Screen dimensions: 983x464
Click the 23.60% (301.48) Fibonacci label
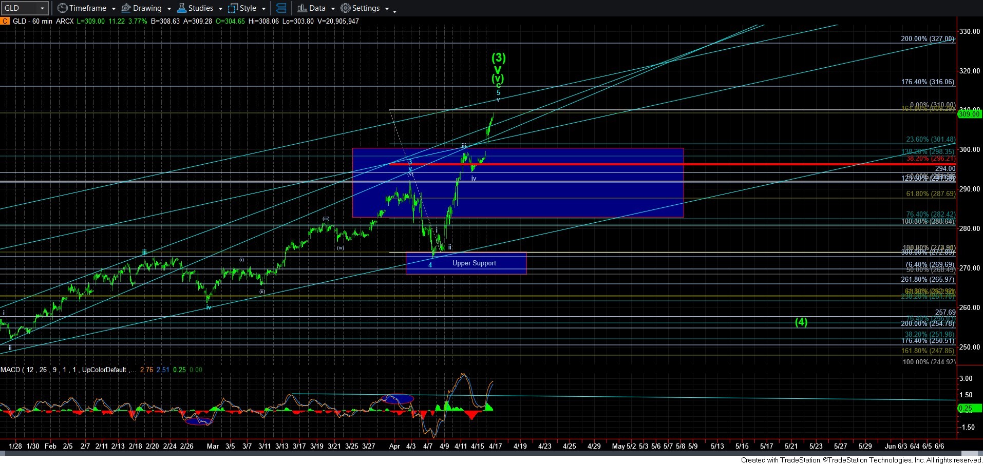pos(931,140)
